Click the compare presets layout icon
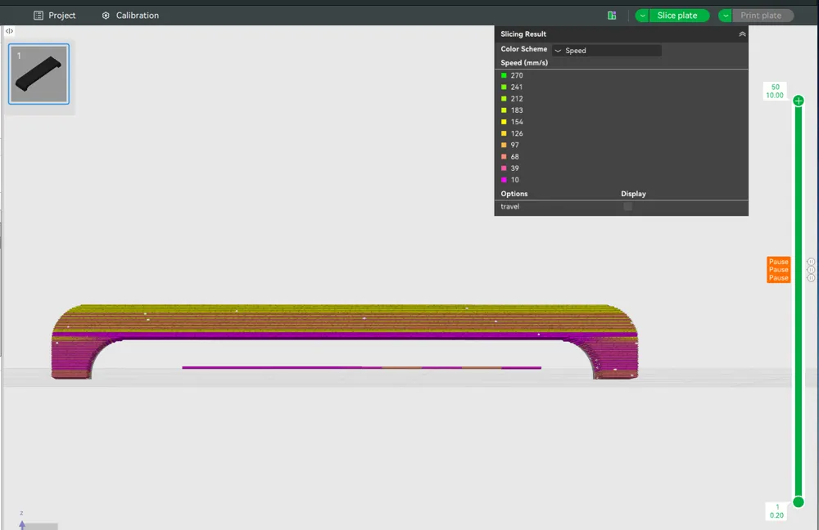819x530 pixels. pyautogui.click(x=612, y=16)
